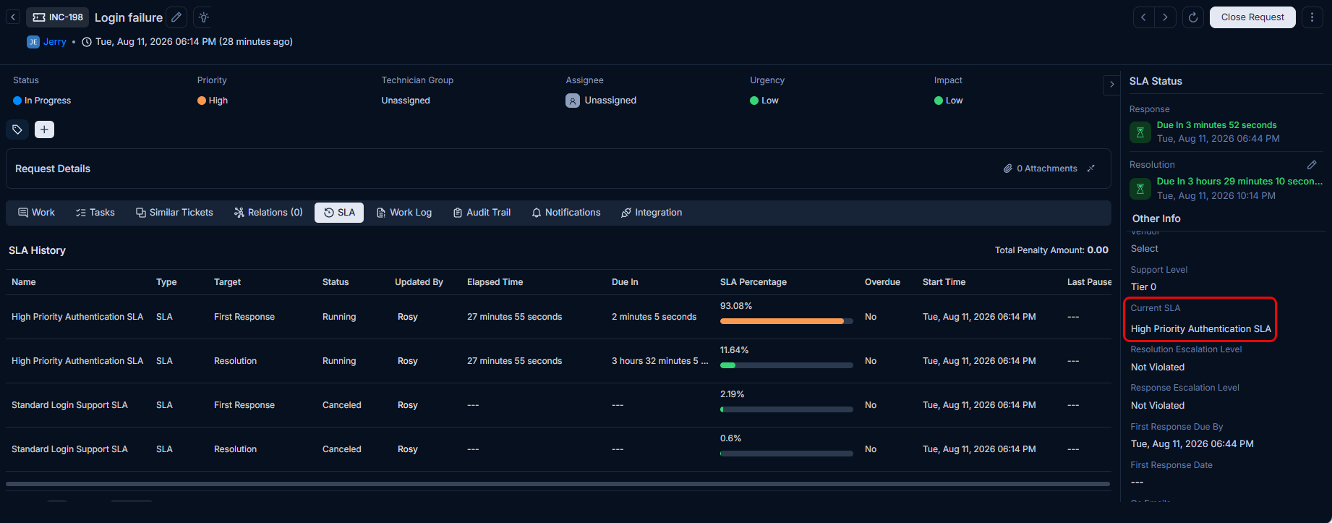Open the Similar Tickets tab
This screenshot has height=523, width=1332.
(x=174, y=213)
